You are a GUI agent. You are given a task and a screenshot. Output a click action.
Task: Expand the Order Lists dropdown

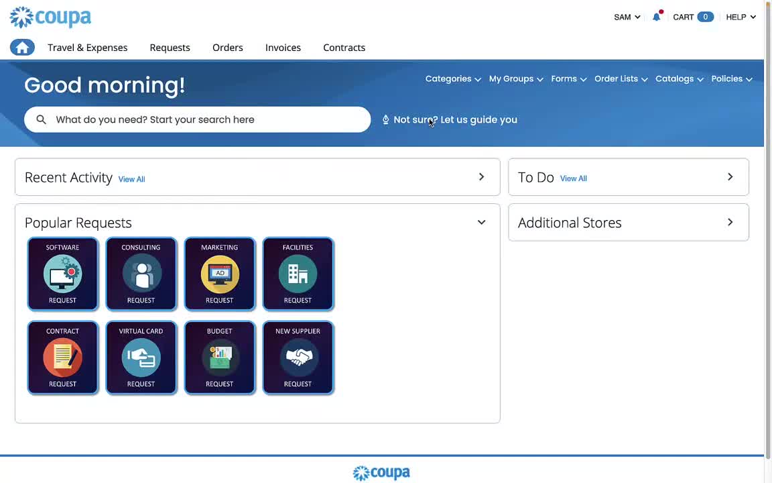(x=621, y=79)
